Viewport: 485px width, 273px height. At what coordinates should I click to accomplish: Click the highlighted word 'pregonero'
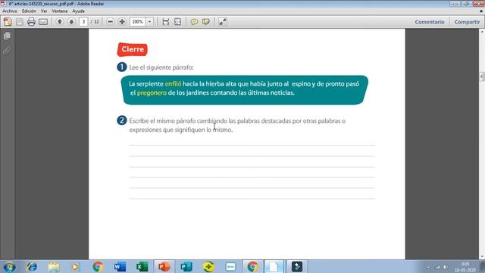tap(152, 93)
